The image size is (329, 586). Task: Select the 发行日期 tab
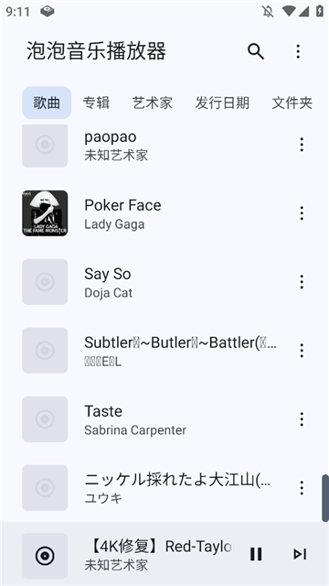pos(222,103)
